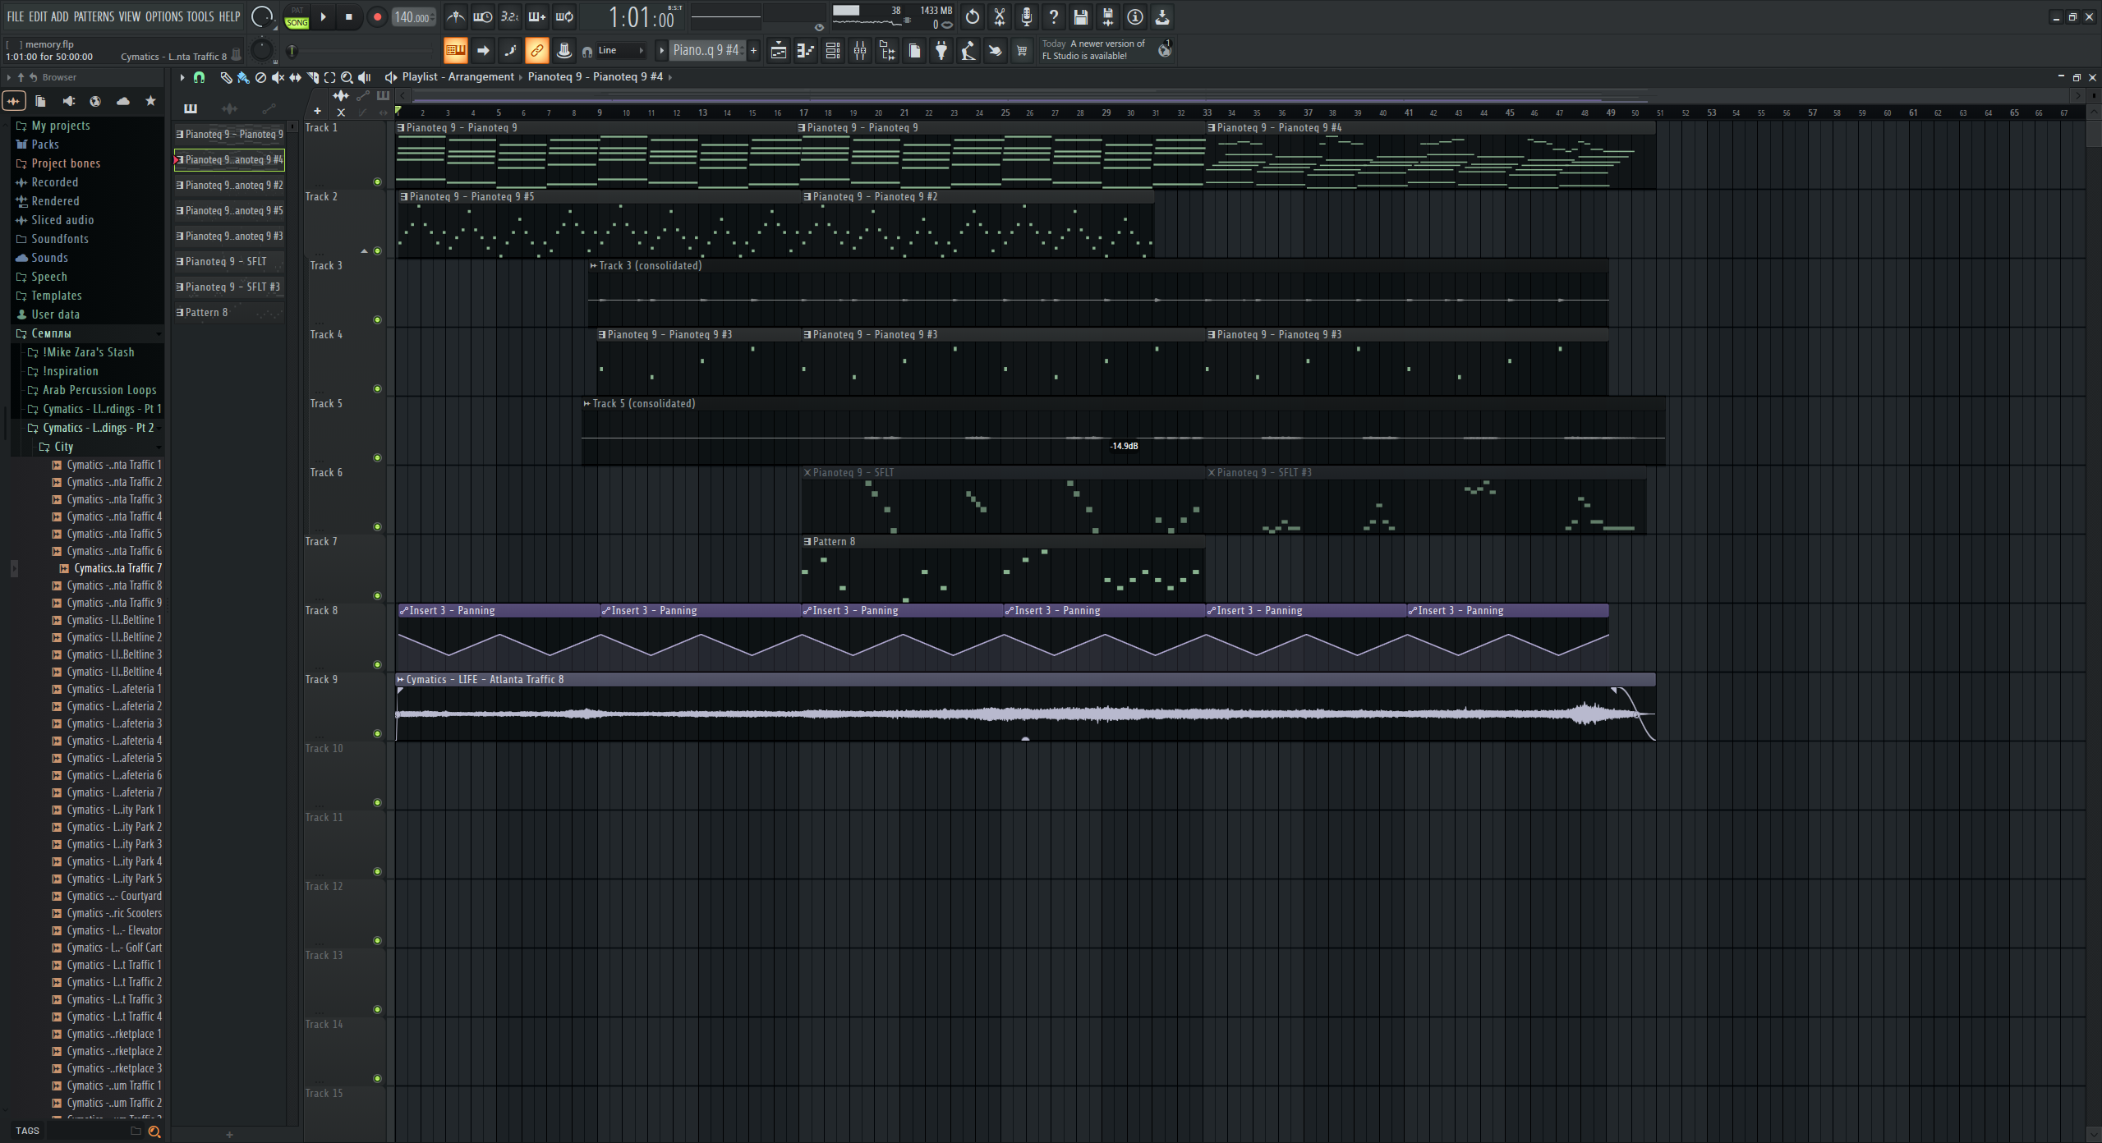Click the main volume knob
Viewport: 2102px width, 1143px height.
click(262, 16)
